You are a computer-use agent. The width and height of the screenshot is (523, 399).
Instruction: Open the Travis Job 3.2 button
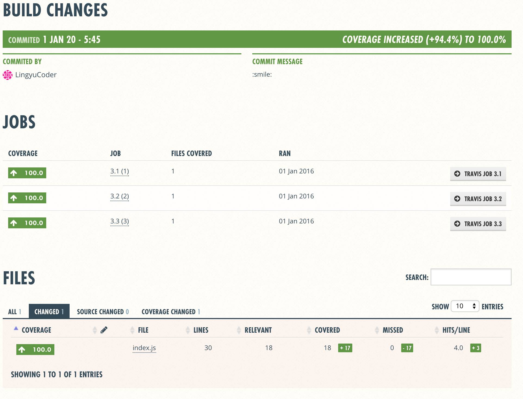click(x=478, y=199)
